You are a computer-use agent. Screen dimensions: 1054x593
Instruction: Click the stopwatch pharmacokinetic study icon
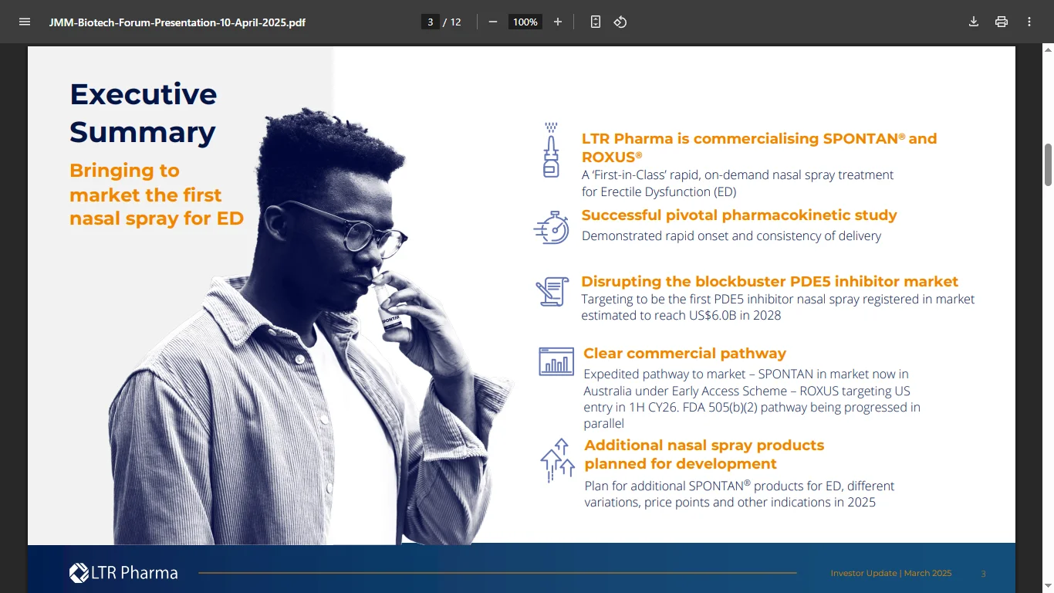(x=552, y=228)
